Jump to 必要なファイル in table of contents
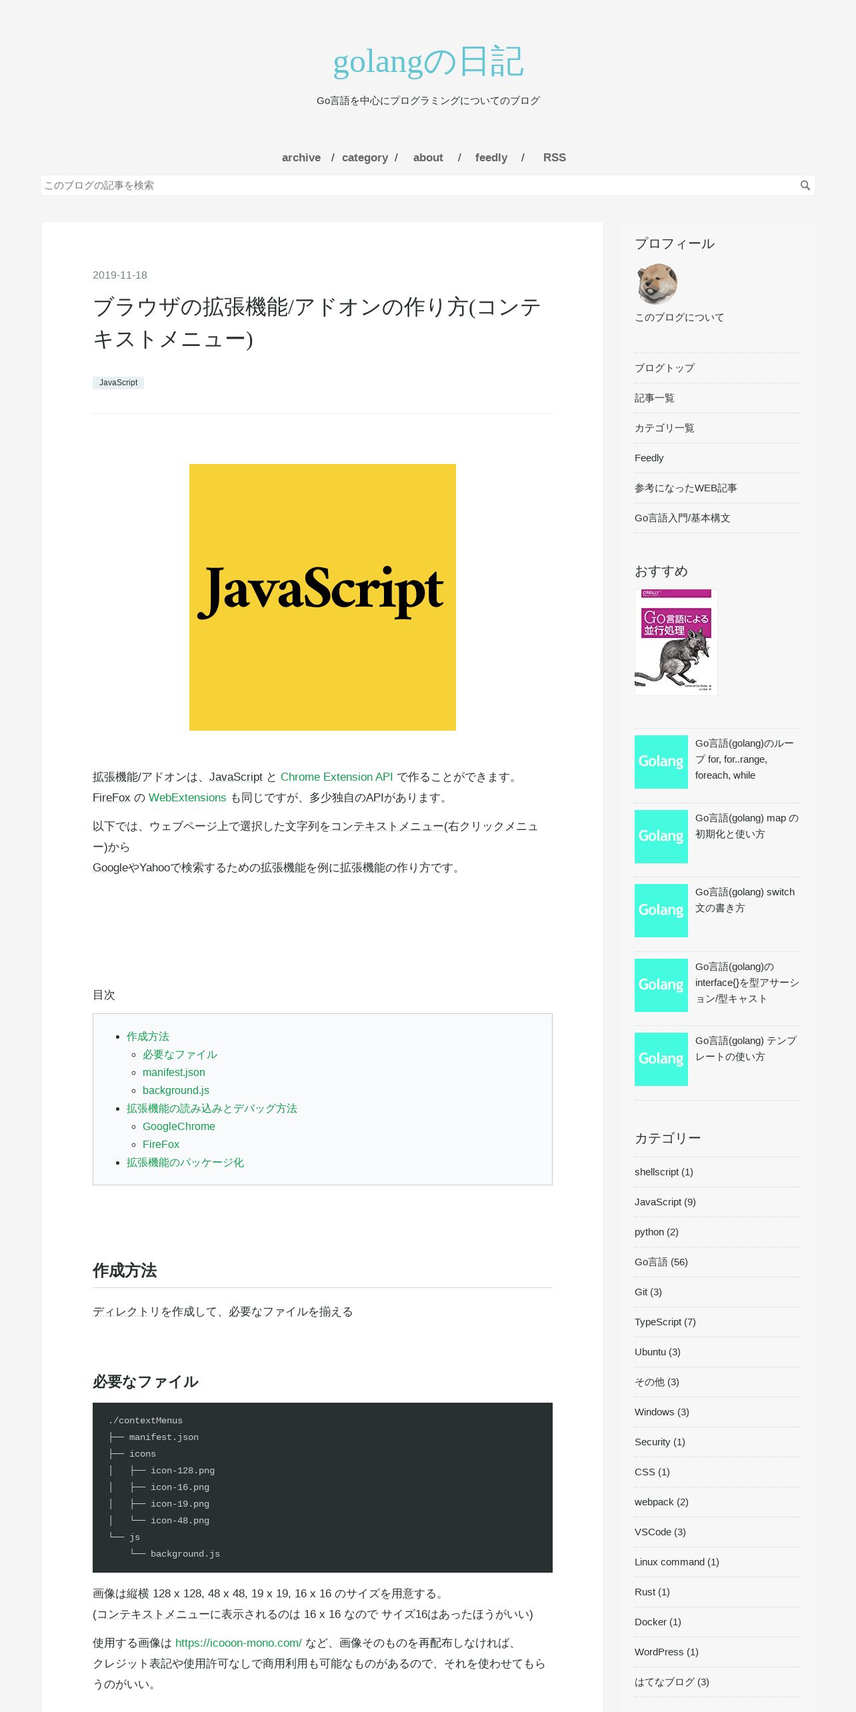 coord(180,1055)
